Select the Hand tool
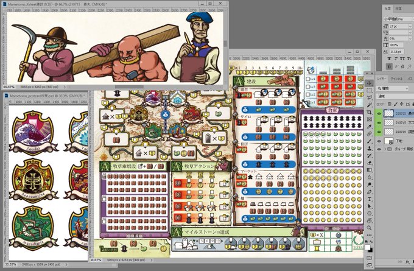The image size is (414, 271). click(369, 220)
